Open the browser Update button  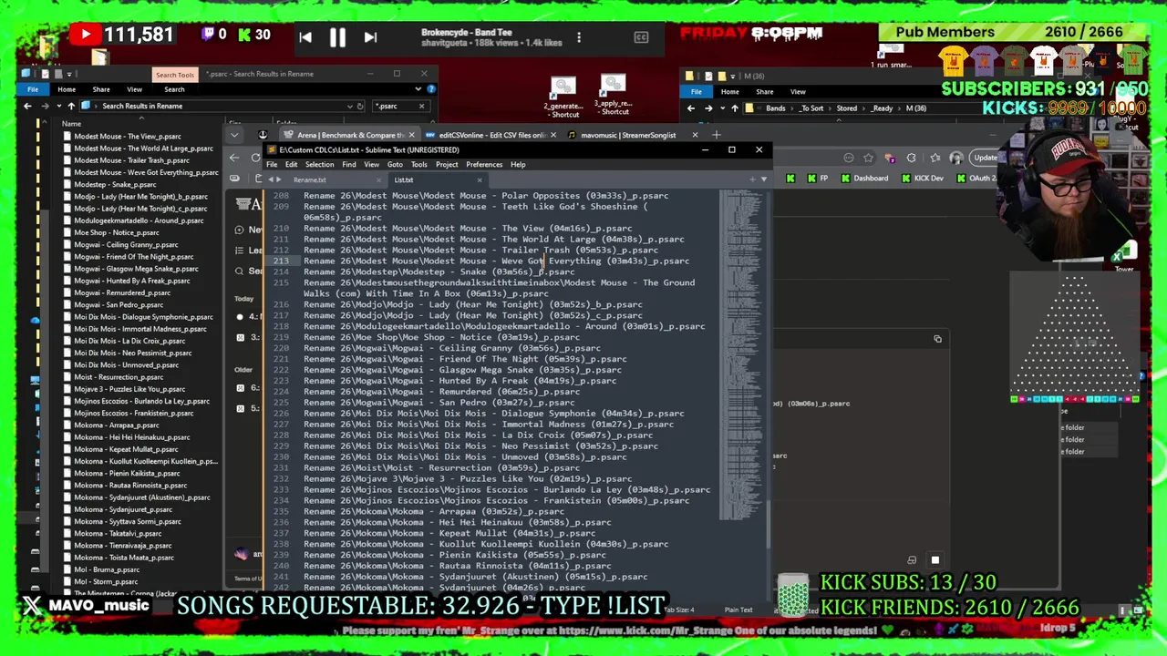click(986, 158)
